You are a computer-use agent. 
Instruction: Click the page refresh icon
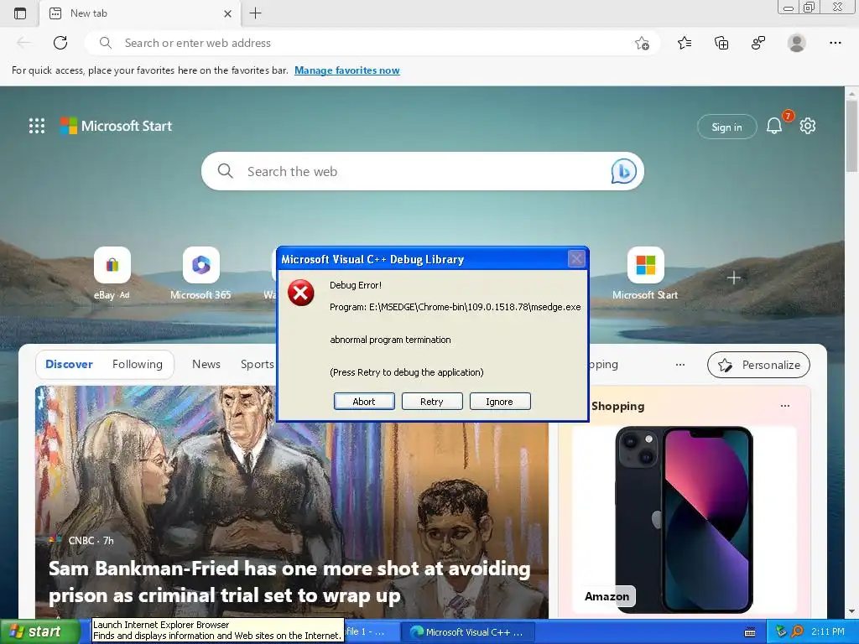(x=60, y=43)
